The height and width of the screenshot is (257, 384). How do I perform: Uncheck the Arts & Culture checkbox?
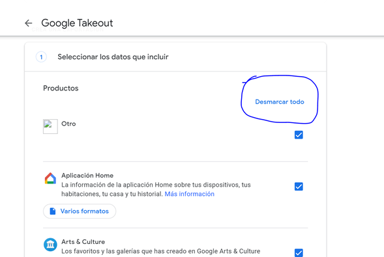pos(299,253)
